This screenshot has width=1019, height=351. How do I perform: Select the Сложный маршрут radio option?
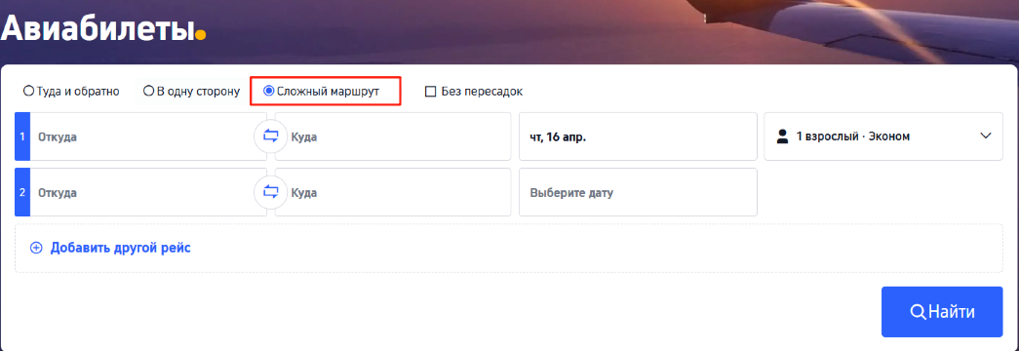click(x=268, y=91)
